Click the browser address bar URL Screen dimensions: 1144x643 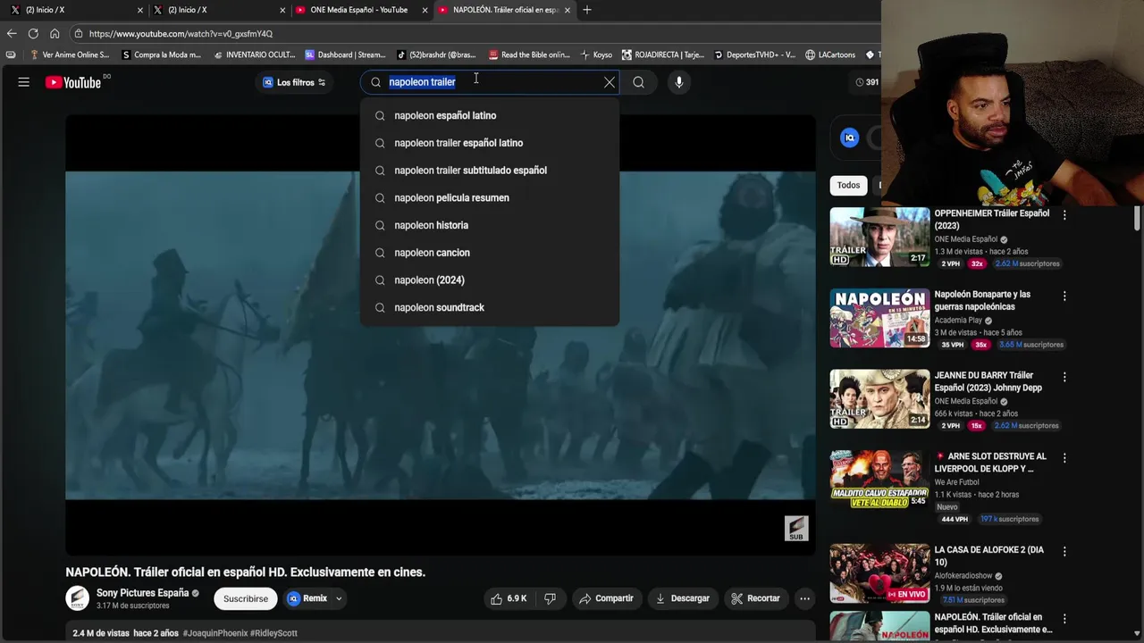(x=181, y=33)
